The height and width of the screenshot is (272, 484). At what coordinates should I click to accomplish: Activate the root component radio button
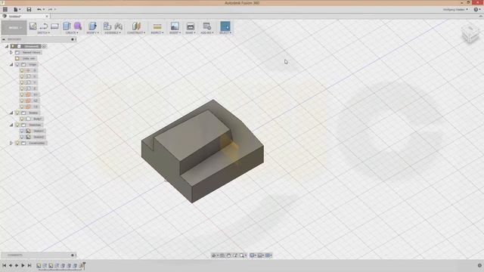coord(44,46)
